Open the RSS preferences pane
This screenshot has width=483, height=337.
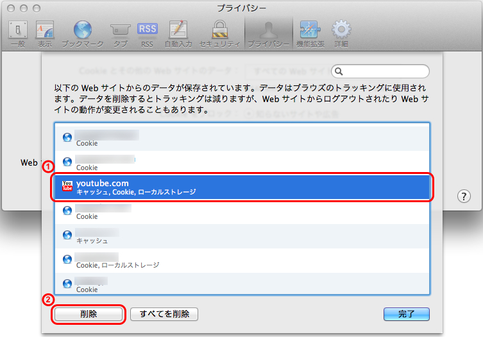point(148,34)
